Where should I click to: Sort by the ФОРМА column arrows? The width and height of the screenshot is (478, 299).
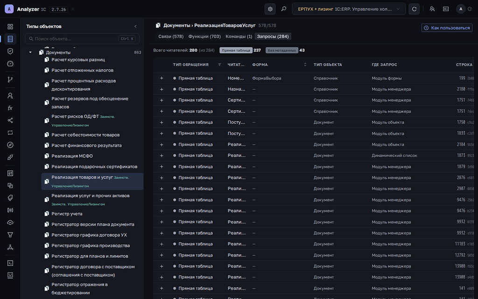click(305, 64)
